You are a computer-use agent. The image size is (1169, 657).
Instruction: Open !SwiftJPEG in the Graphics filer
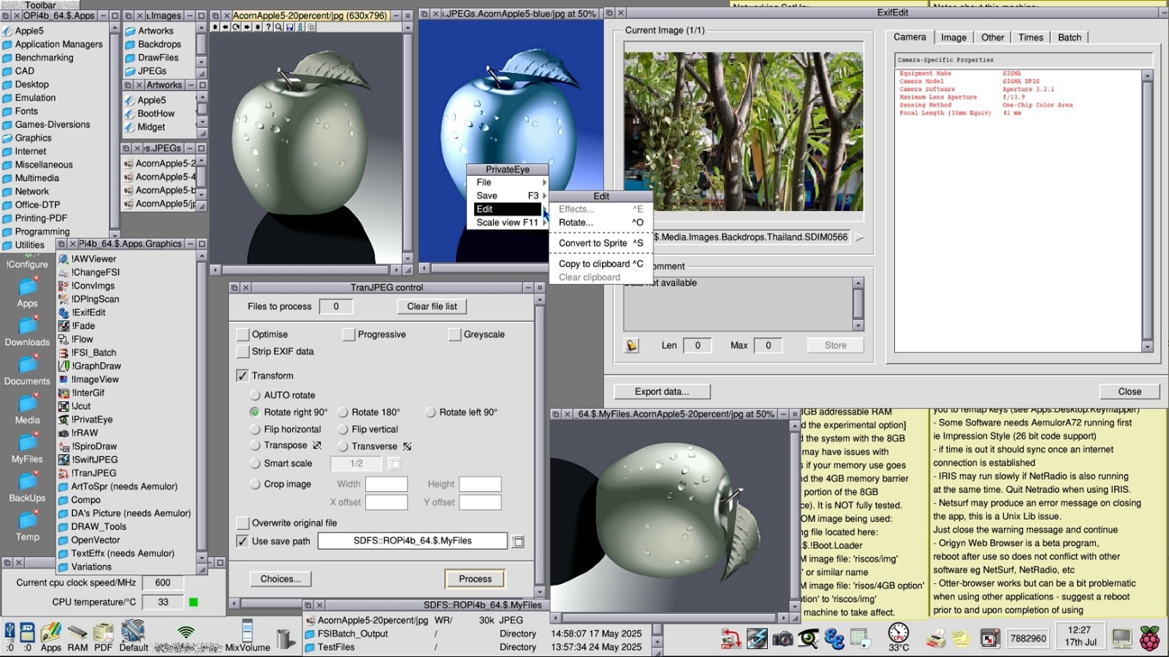(x=88, y=459)
